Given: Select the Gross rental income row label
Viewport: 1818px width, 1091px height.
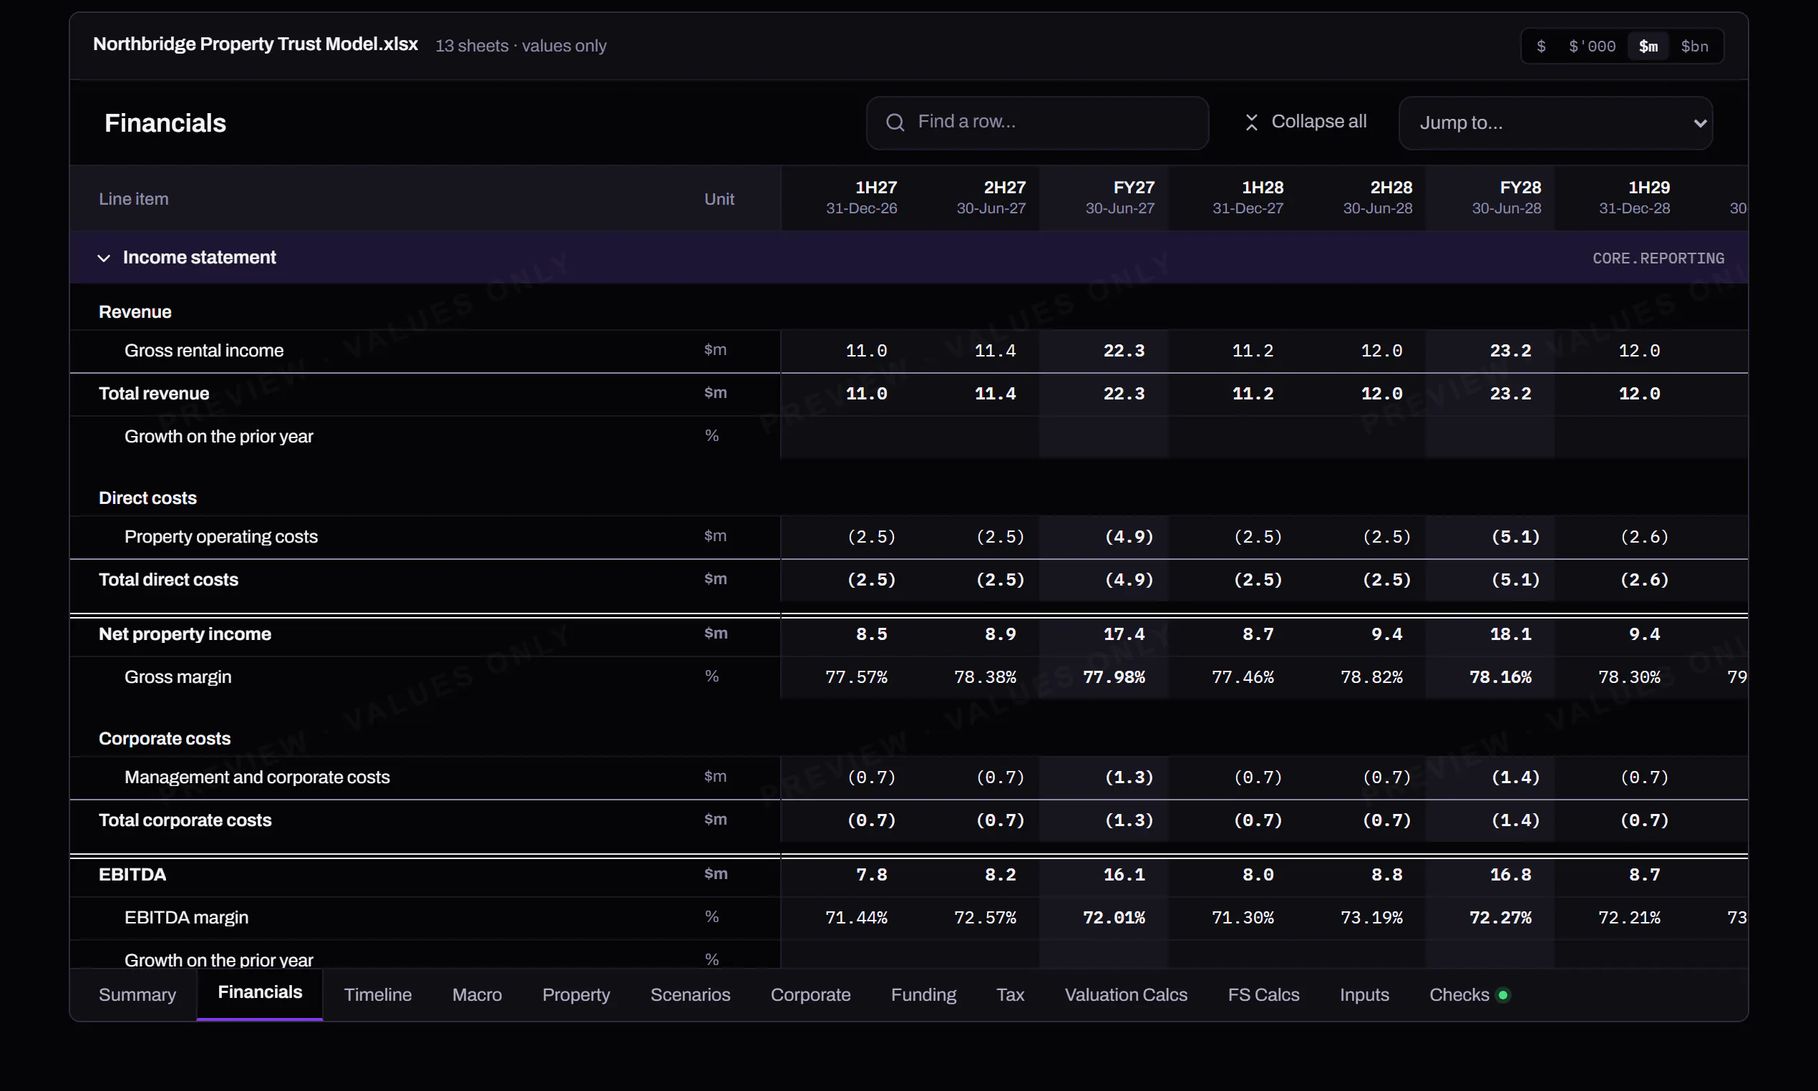Looking at the screenshot, I should (203, 351).
